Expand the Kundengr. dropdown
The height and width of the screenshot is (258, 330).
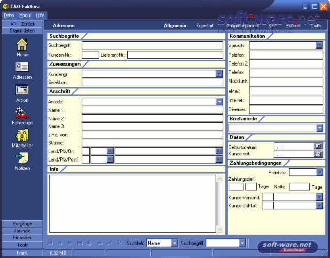tap(219, 74)
